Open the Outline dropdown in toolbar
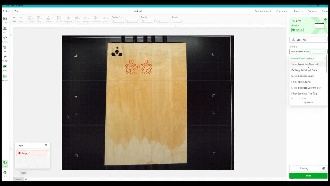This screenshot has height=186, width=330. click(x=31, y=19)
